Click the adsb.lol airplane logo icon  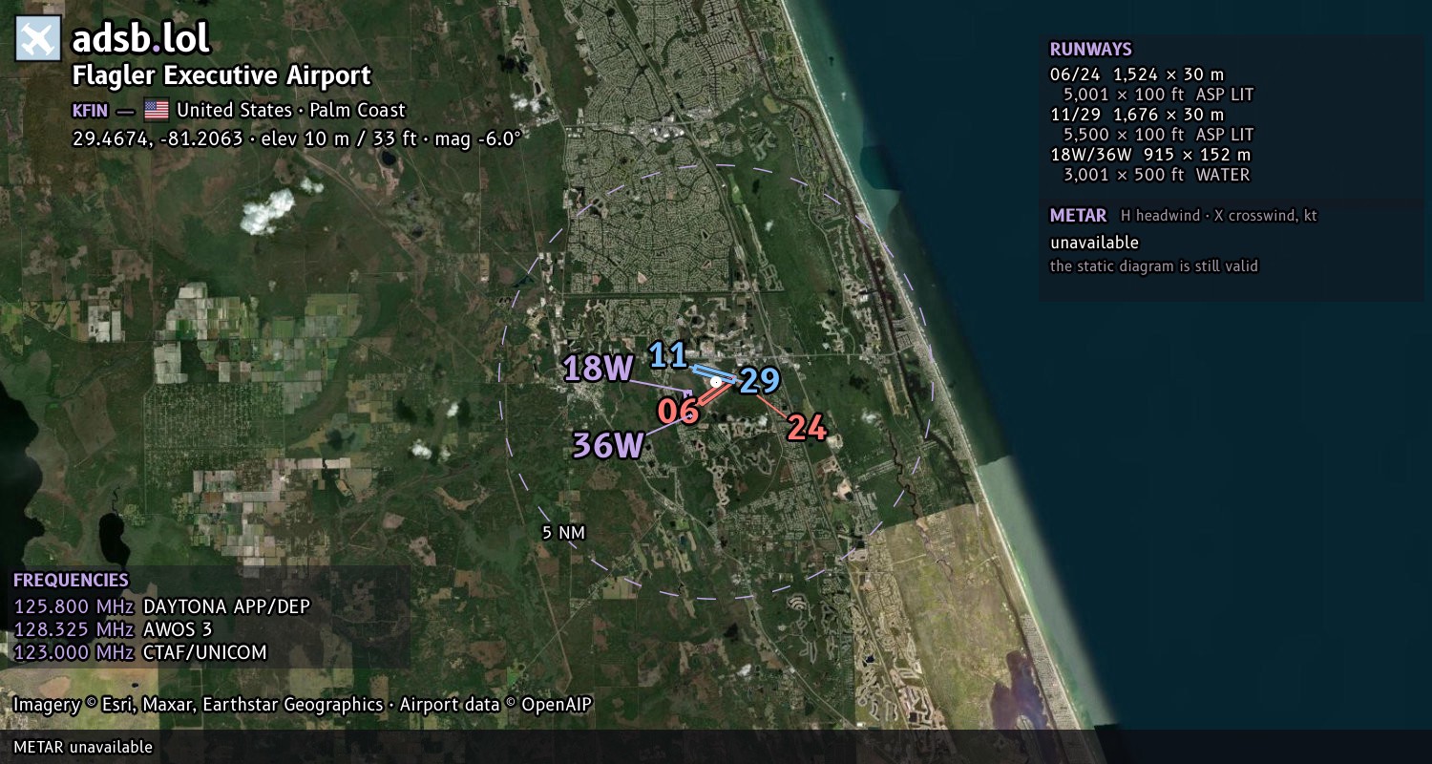(38, 39)
